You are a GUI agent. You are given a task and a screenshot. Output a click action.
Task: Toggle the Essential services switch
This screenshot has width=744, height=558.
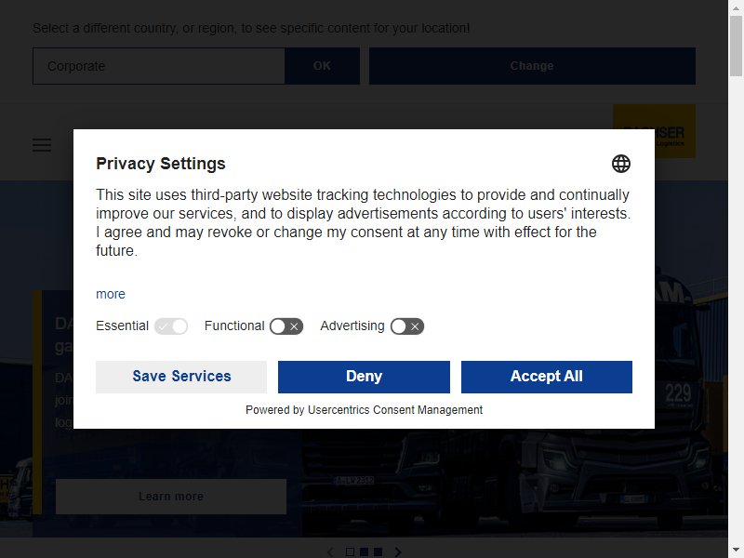pyautogui.click(x=171, y=326)
